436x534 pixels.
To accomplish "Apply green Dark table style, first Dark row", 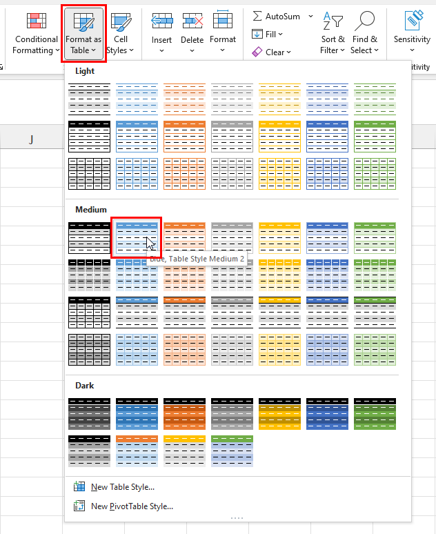I will point(375,414).
